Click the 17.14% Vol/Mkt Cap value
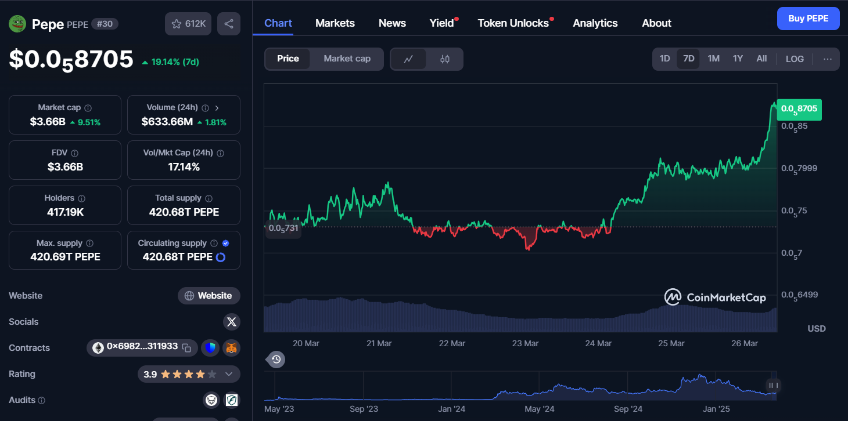848x421 pixels. coord(184,167)
